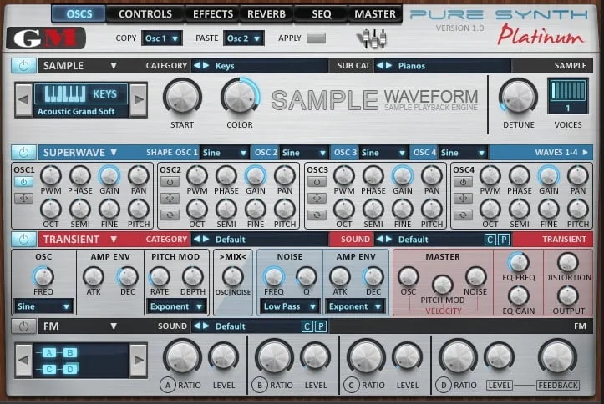Open Pitch Mod Exponent dropdown
604x404 pixels.
pos(176,306)
